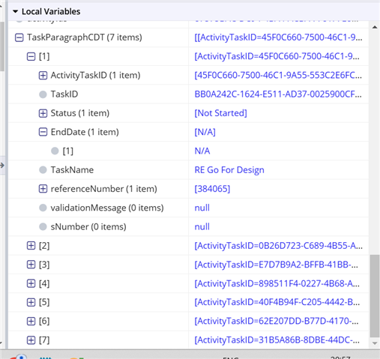Screen dimensions: 380x359
Task: Collapse EndDate (1 item) node
Action: coord(43,132)
